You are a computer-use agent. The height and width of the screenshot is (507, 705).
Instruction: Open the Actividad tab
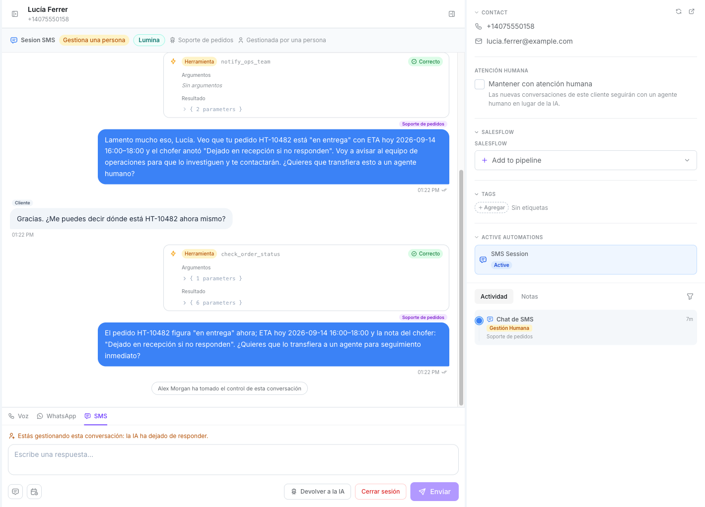tap(494, 297)
